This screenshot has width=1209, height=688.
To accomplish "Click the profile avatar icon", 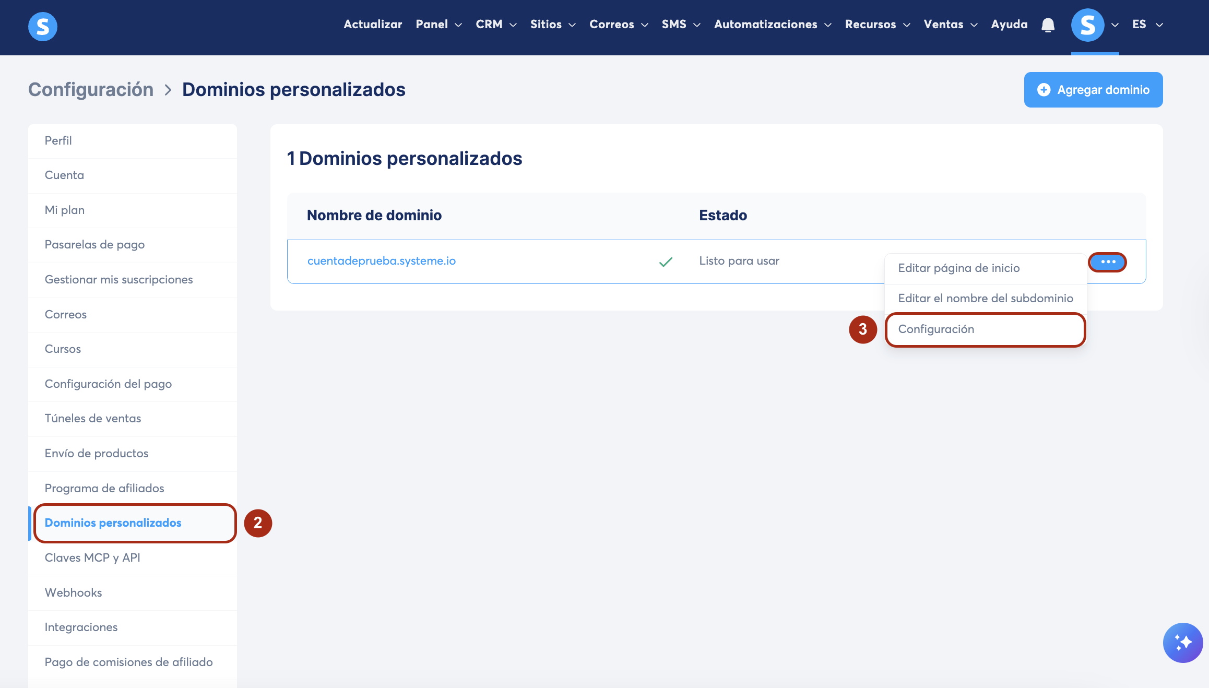I will (x=1087, y=25).
